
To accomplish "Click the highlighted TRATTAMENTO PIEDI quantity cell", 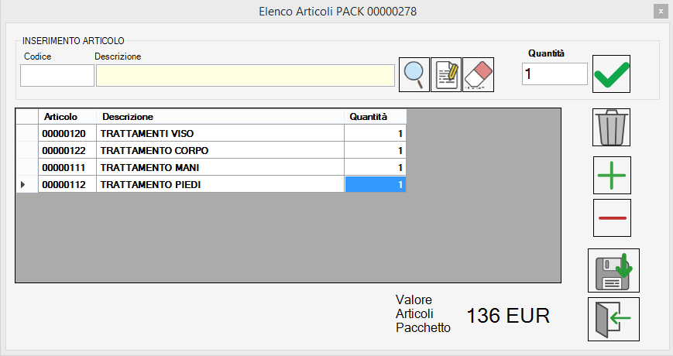I will pos(375,184).
